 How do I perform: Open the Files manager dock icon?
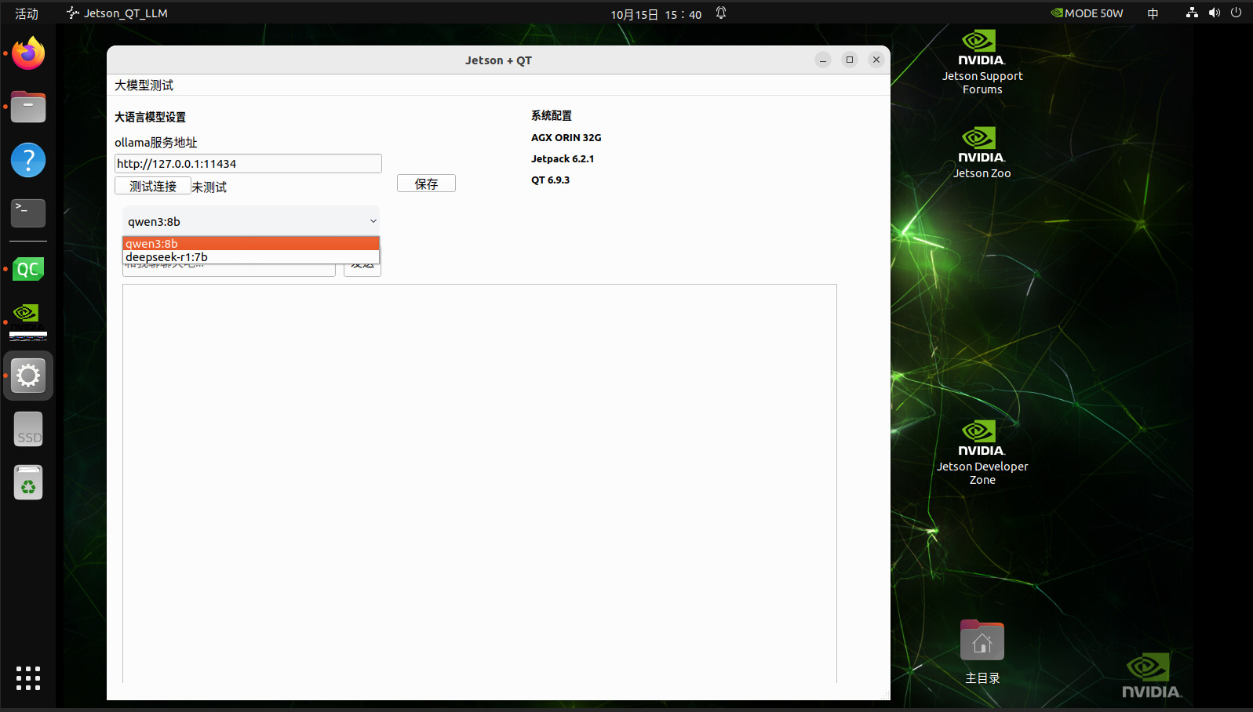coord(28,107)
